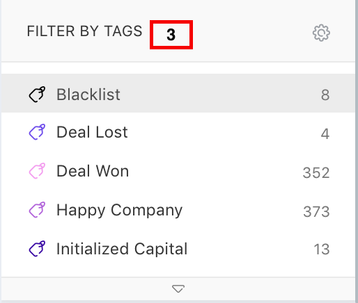Expand the tag list with bottom arrow
The image size is (358, 303).
click(x=178, y=288)
